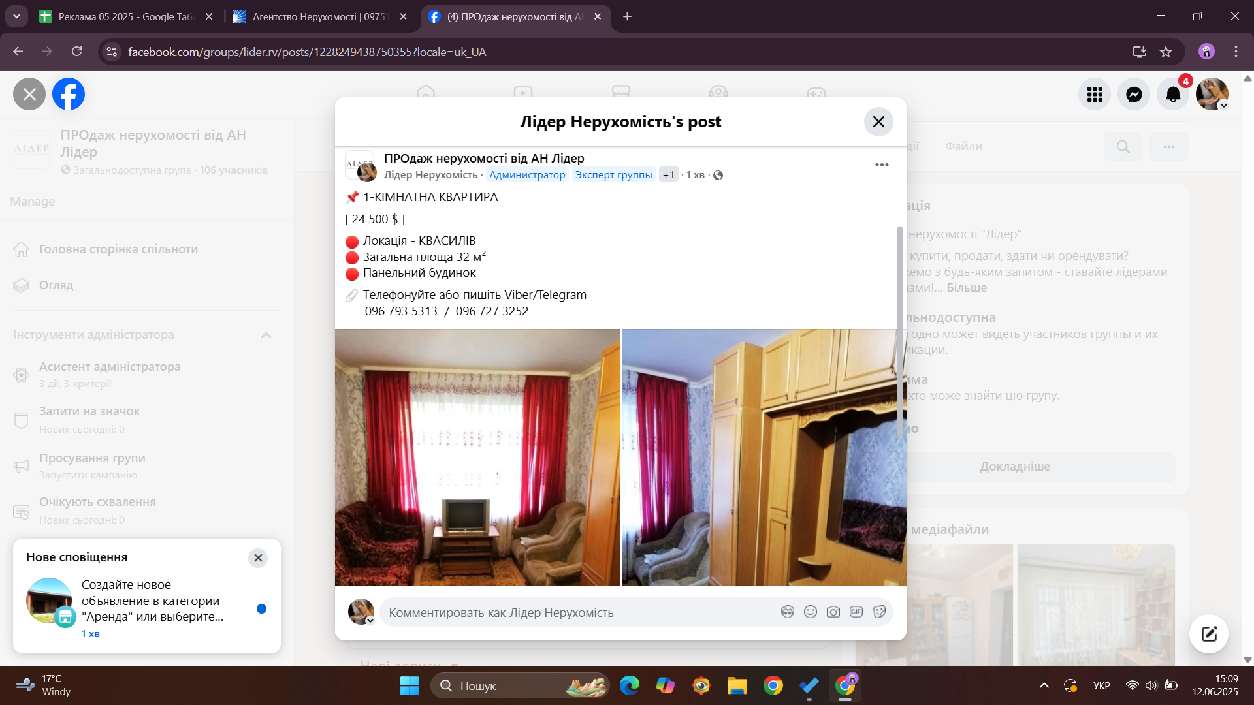Image resolution: width=1254 pixels, height=705 pixels.
Task: Open the tab search dropdown arrow
Action: [16, 16]
